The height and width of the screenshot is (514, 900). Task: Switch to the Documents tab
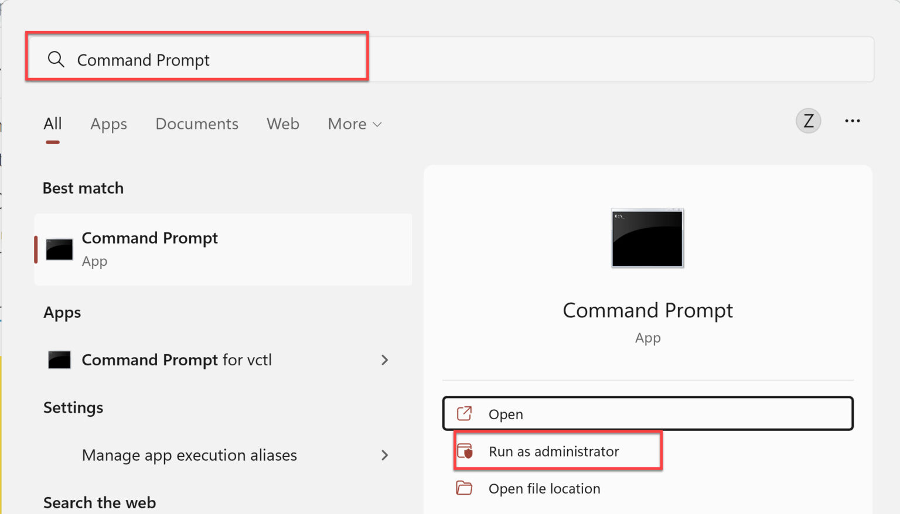[x=197, y=124]
